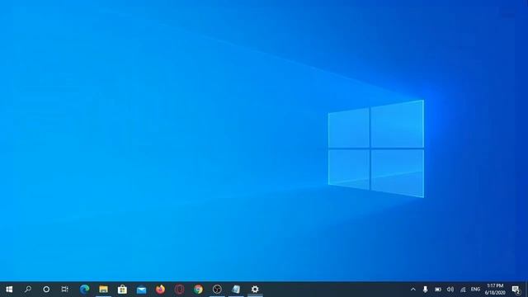Open the network connection icon

coord(463,290)
